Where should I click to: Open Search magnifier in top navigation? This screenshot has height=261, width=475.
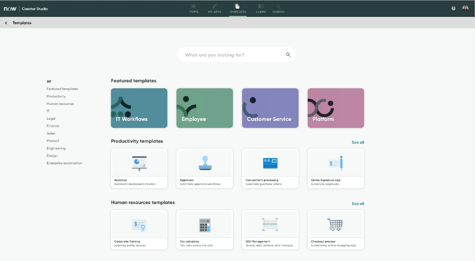point(278,6)
